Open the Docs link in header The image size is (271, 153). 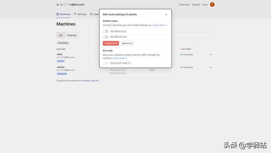205,5
